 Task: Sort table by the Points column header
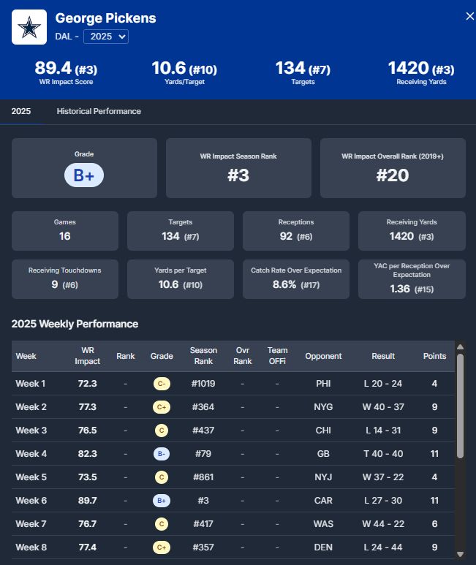click(x=434, y=356)
